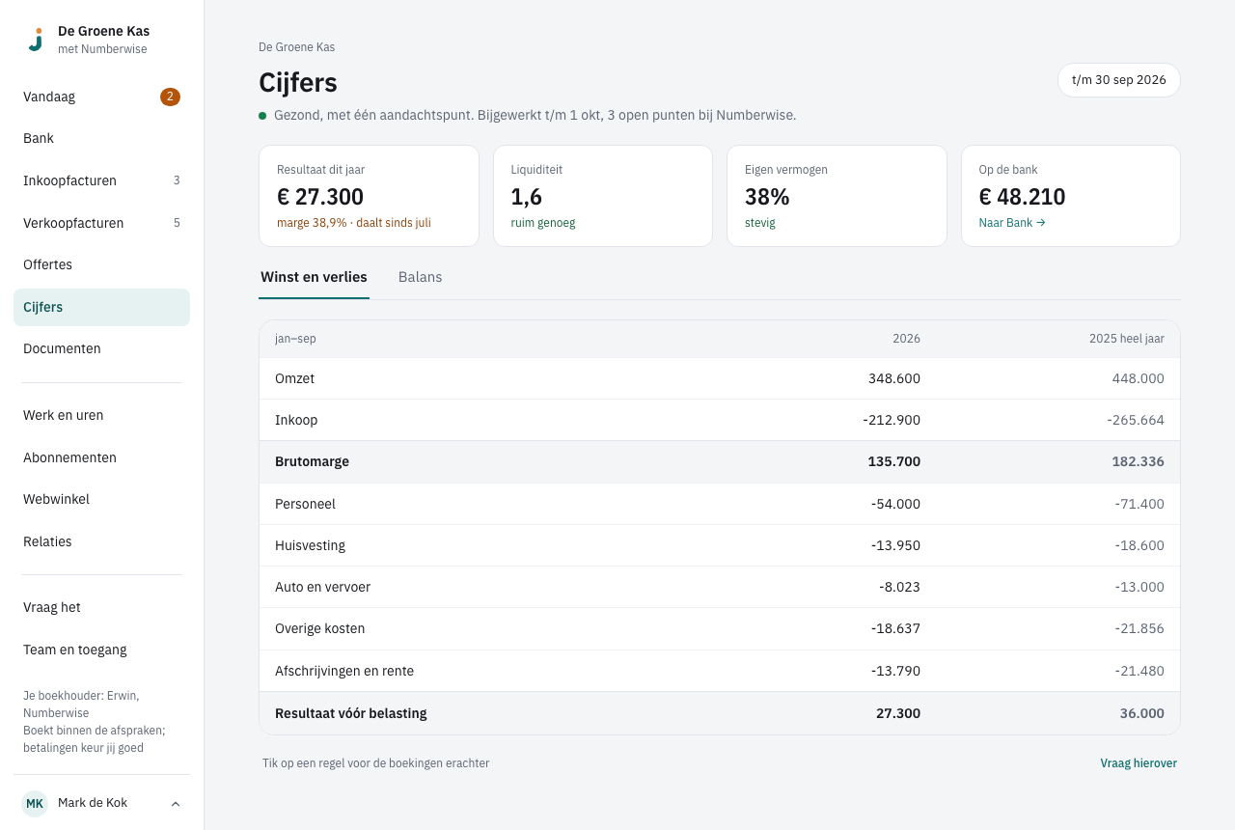Open the Liquiditeit card
This screenshot has height=830, width=1235.
(603, 196)
